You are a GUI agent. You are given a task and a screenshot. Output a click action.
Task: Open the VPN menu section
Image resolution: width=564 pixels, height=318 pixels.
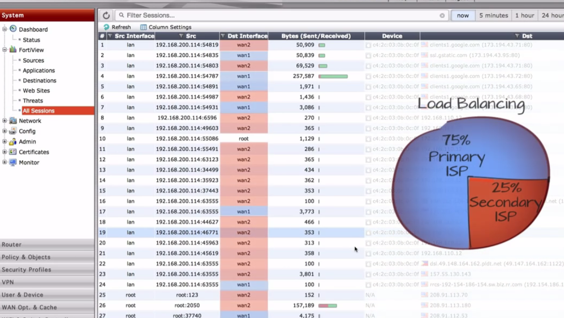pyautogui.click(x=47, y=282)
